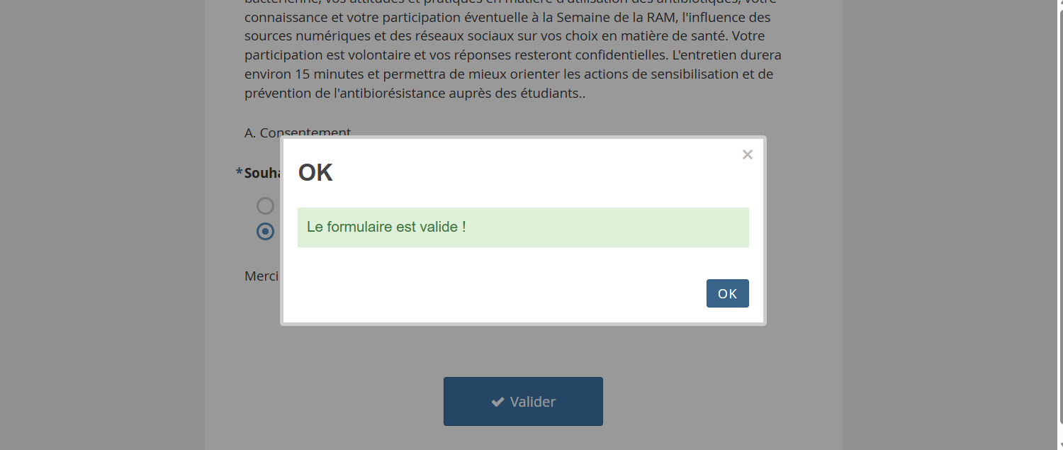Click the bold "OK" dialog heading
The width and height of the screenshot is (1063, 450).
pos(315,173)
